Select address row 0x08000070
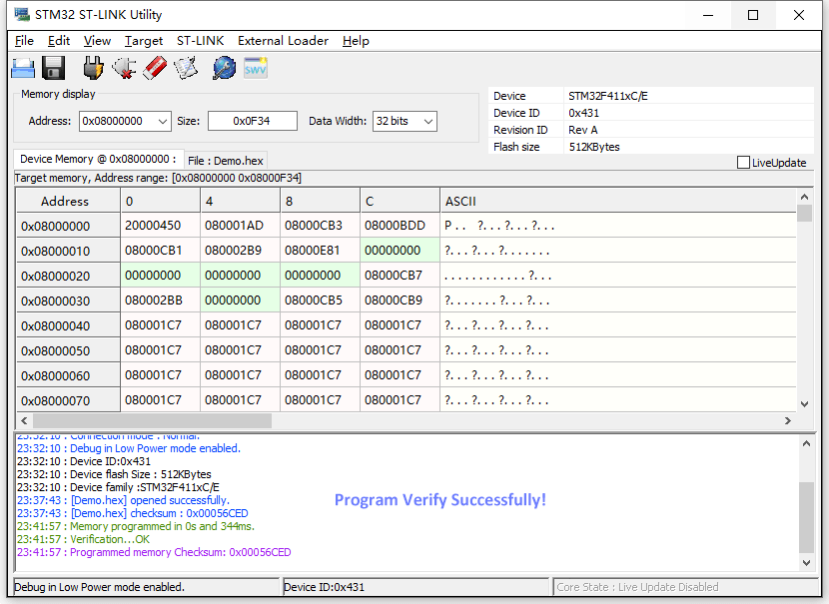This screenshot has height=604, width=829. [68, 400]
